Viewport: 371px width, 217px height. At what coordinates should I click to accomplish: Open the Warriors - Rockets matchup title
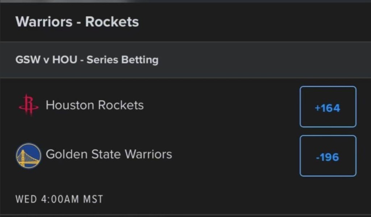click(77, 22)
